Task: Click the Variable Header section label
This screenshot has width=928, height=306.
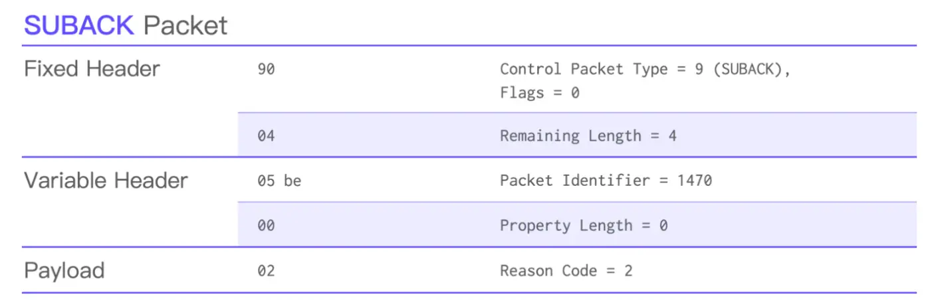Action: [x=106, y=181]
